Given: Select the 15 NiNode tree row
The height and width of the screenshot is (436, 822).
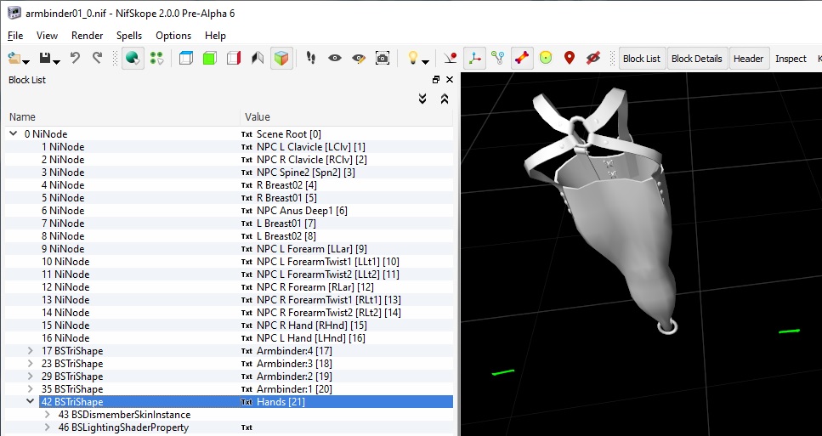Looking at the screenshot, I should (229, 326).
